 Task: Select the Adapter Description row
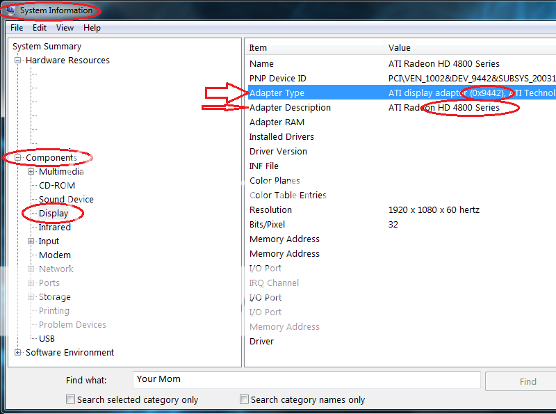pyautogui.click(x=401, y=108)
